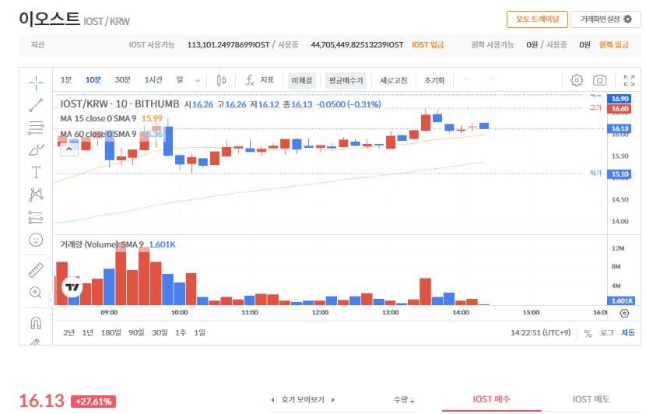Click the 16.60 high price label
Image resolution: width=646 pixels, height=414 pixels.
[620, 109]
